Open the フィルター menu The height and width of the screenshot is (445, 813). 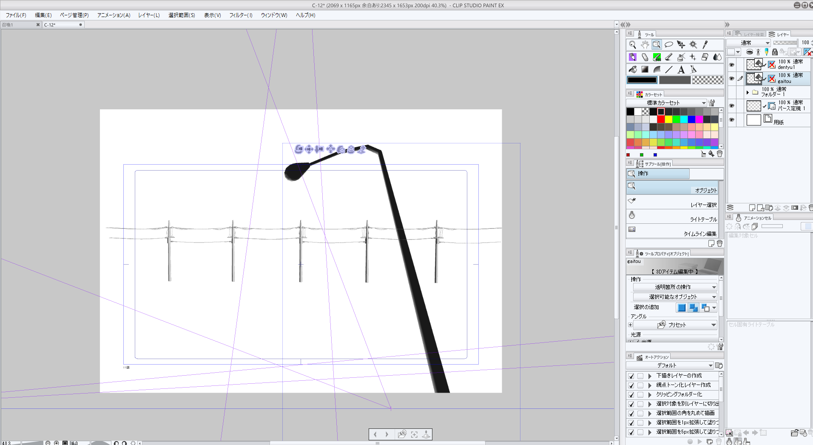click(x=241, y=15)
